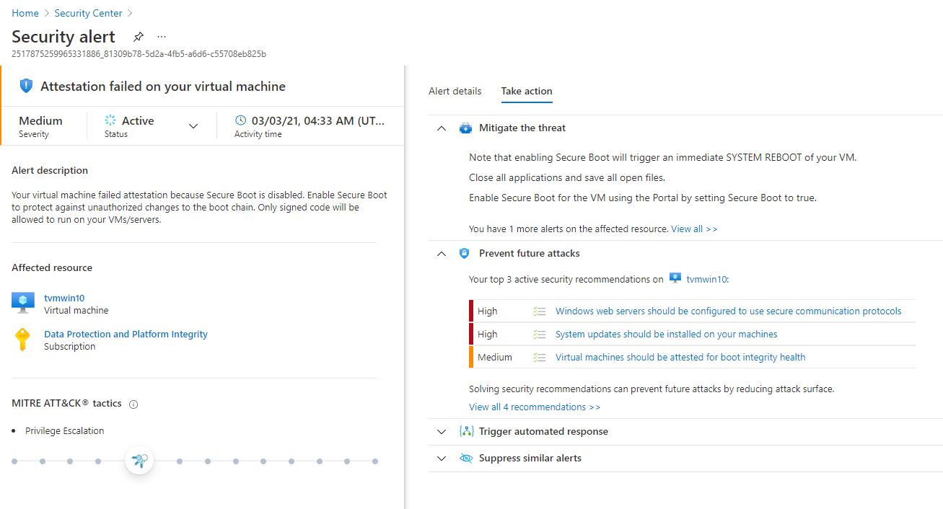Open the MITRE ATT&CK tactics info icon
The image size is (943, 509).
coord(133,404)
